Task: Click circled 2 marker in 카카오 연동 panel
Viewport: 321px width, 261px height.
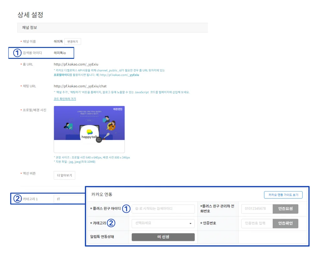Action: [x=111, y=223]
